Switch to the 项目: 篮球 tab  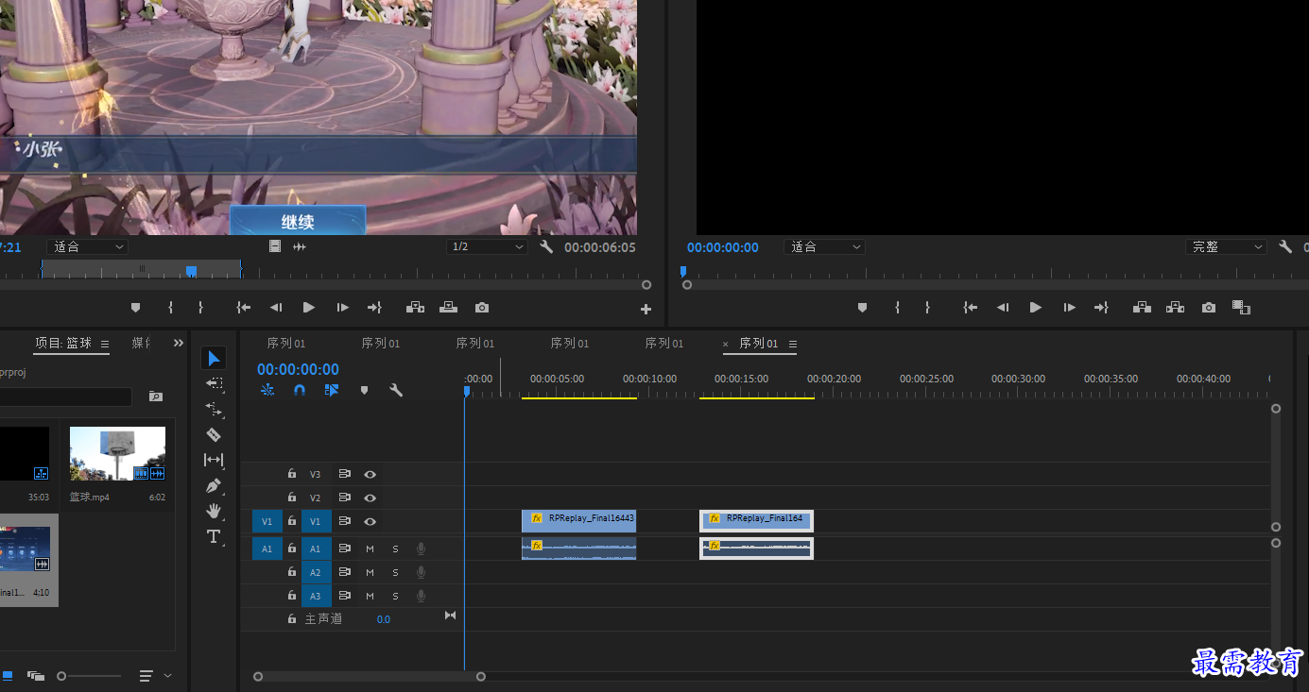pos(63,344)
